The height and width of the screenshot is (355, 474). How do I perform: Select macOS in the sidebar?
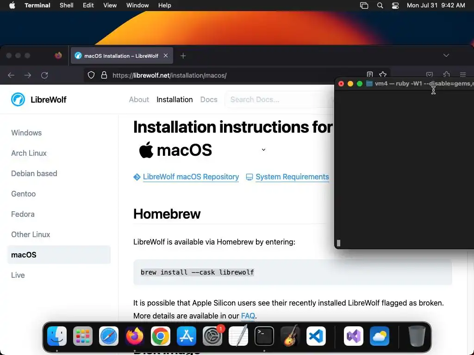(59, 255)
